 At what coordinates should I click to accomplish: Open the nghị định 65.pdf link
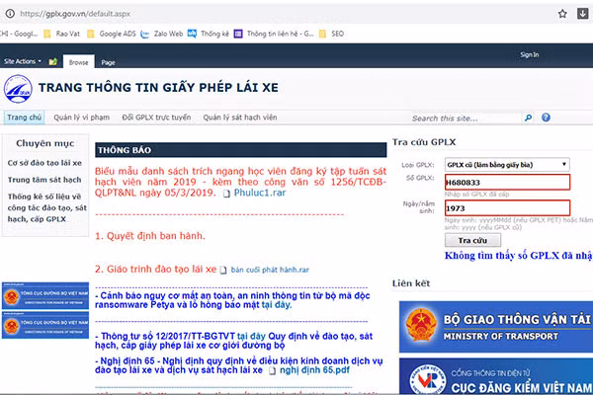click(x=314, y=370)
